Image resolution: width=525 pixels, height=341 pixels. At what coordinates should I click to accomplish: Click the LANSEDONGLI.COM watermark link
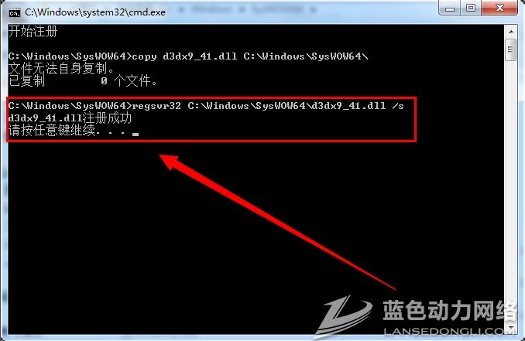450,331
